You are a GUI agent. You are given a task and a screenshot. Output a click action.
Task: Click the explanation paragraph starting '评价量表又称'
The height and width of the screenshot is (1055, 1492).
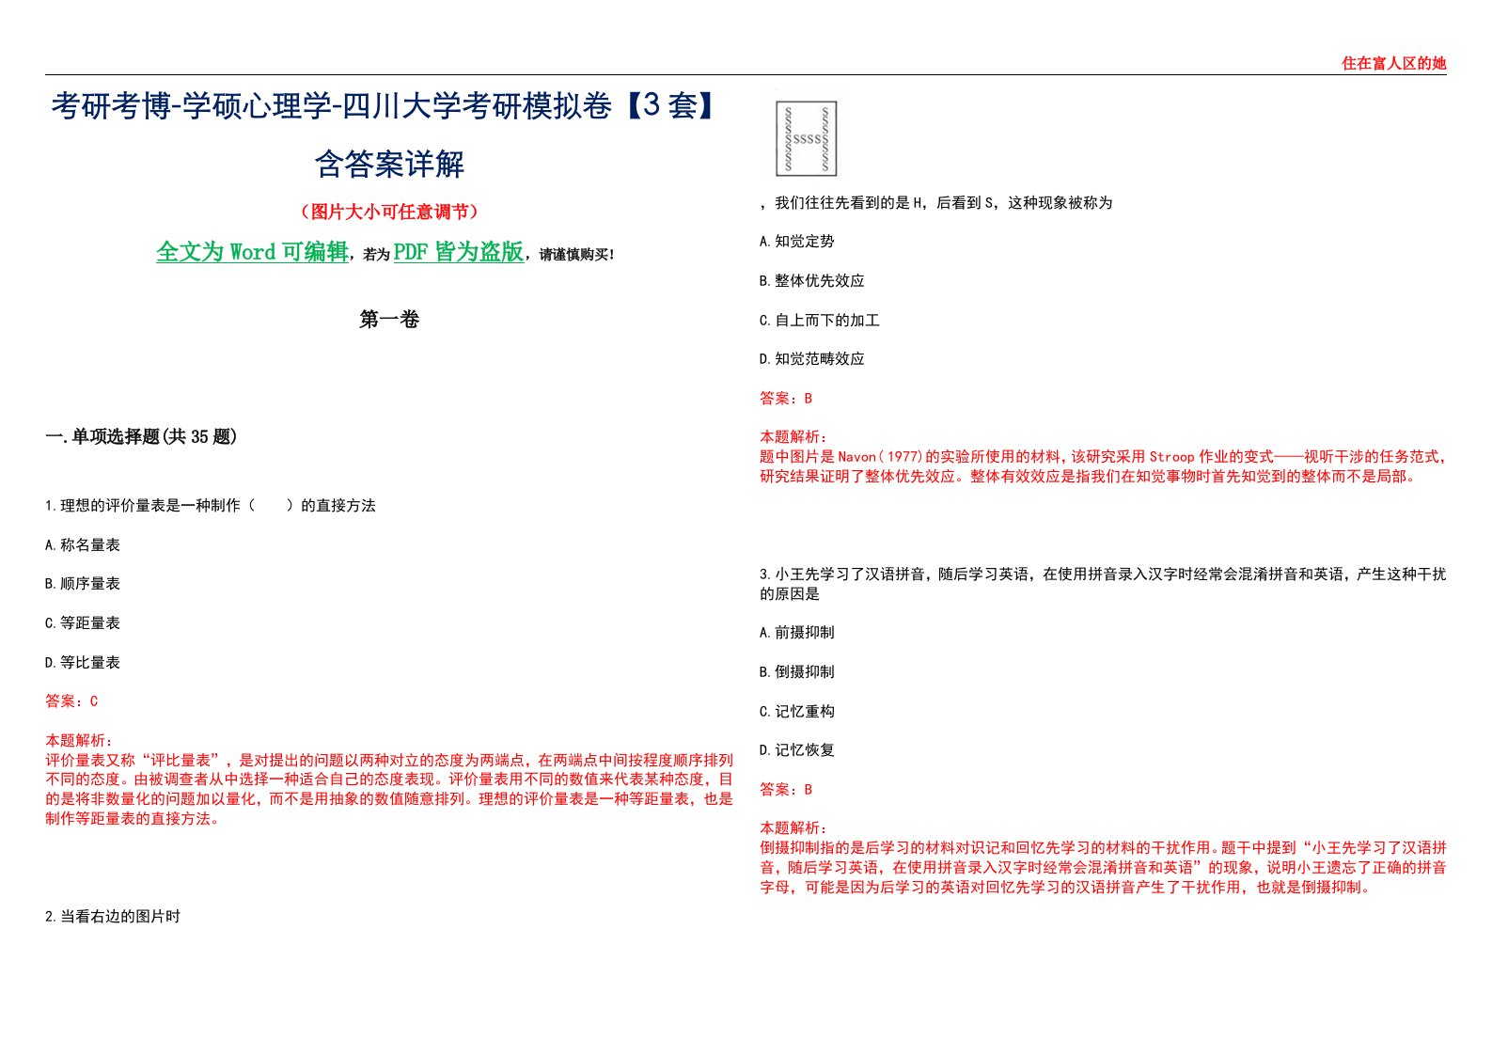point(389,790)
